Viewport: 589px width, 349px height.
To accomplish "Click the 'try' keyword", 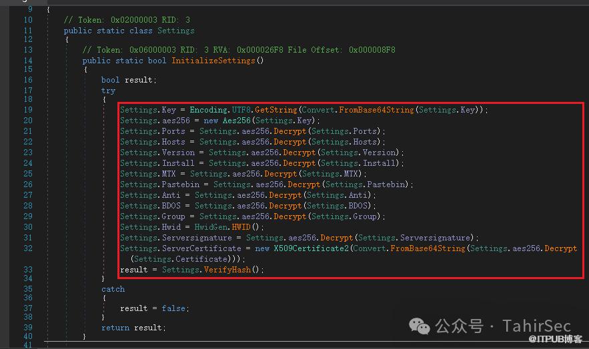I will click(x=108, y=91).
